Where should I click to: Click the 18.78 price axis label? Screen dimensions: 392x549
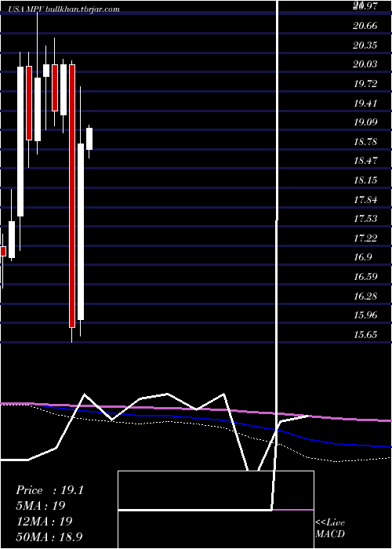click(x=365, y=142)
